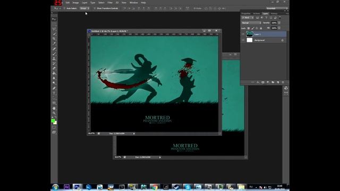This screenshot has width=340, height=191.
Task: Select the Eraser tool
Action: tap(54, 68)
